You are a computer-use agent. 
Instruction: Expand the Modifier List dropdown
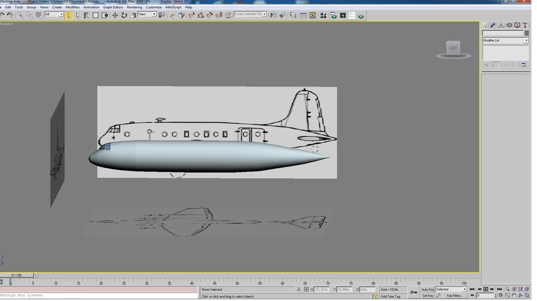(x=505, y=40)
